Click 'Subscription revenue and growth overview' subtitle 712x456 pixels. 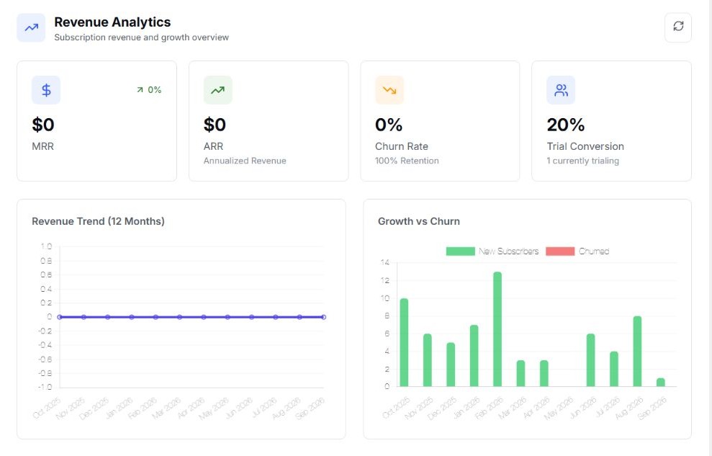[x=141, y=37]
